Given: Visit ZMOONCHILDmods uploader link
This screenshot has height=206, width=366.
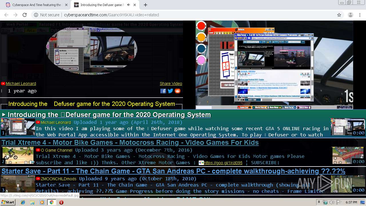Looking at the screenshot, I should click(x=59, y=179).
